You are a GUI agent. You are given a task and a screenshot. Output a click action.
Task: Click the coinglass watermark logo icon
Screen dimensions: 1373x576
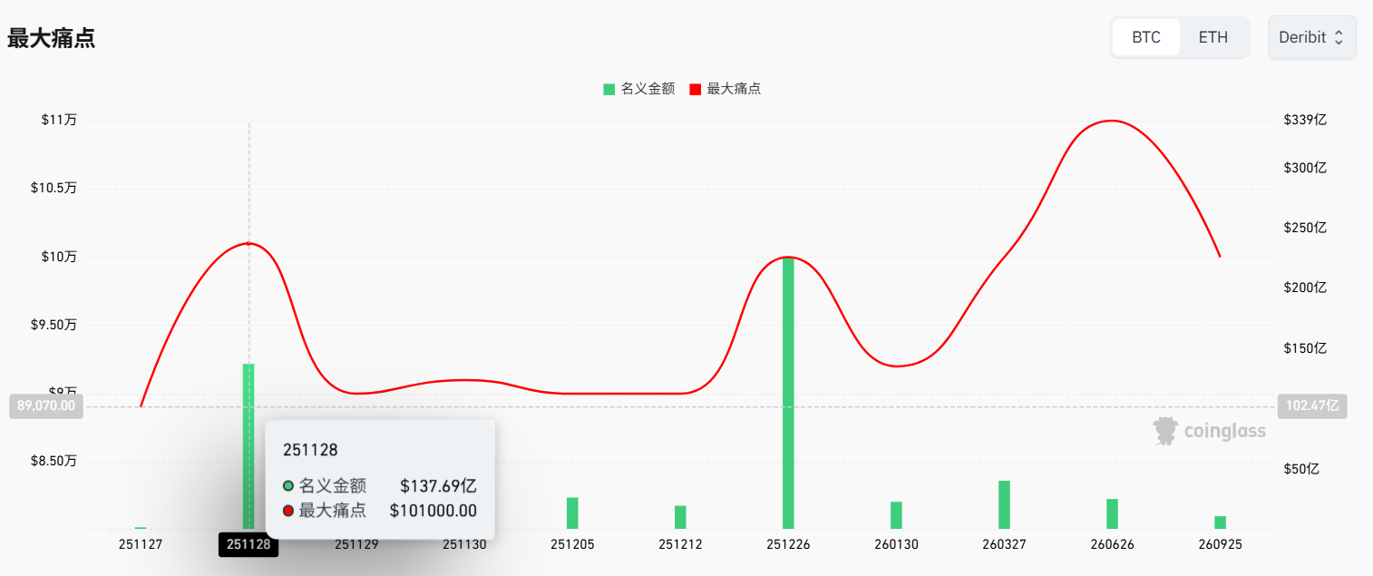tap(1165, 432)
